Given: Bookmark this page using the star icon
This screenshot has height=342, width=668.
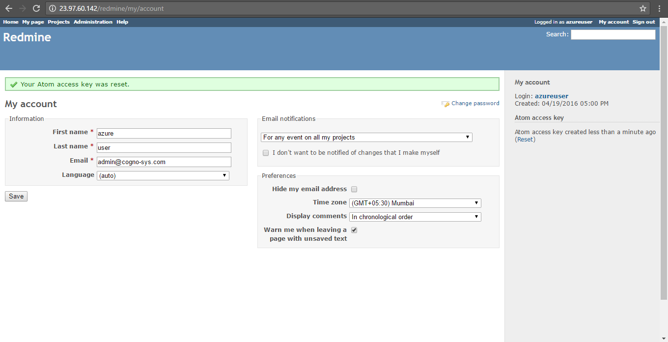Looking at the screenshot, I should coord(642,8).
